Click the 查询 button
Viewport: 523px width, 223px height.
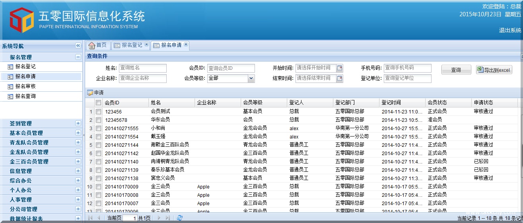point(456,70)
